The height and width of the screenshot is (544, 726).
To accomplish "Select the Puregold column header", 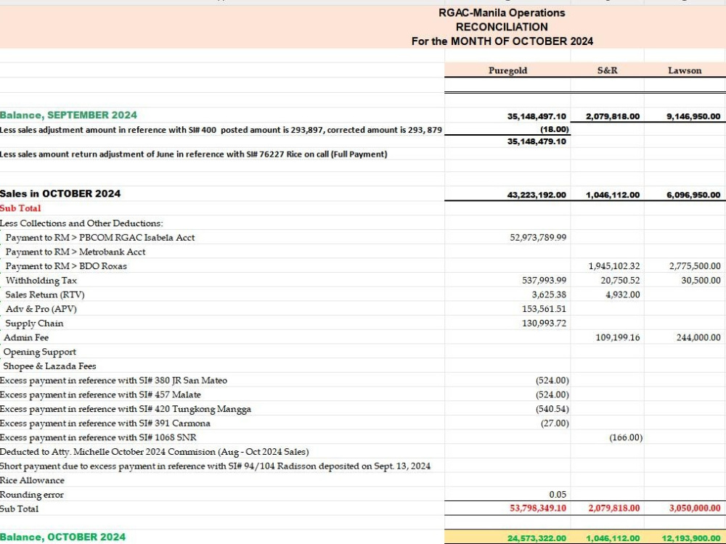I will point(507,70).
